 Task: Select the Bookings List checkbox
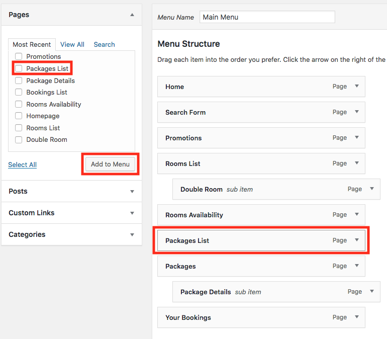pyautogui.click(x=19, y=92)
